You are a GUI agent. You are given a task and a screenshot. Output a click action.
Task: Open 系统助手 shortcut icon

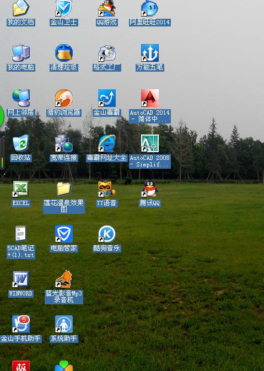pyautogui.click(x=64, y=324)
